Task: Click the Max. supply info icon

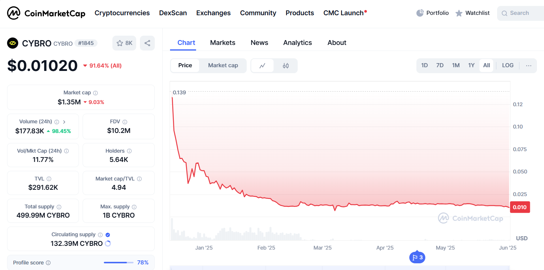Action: click(134, 207)
